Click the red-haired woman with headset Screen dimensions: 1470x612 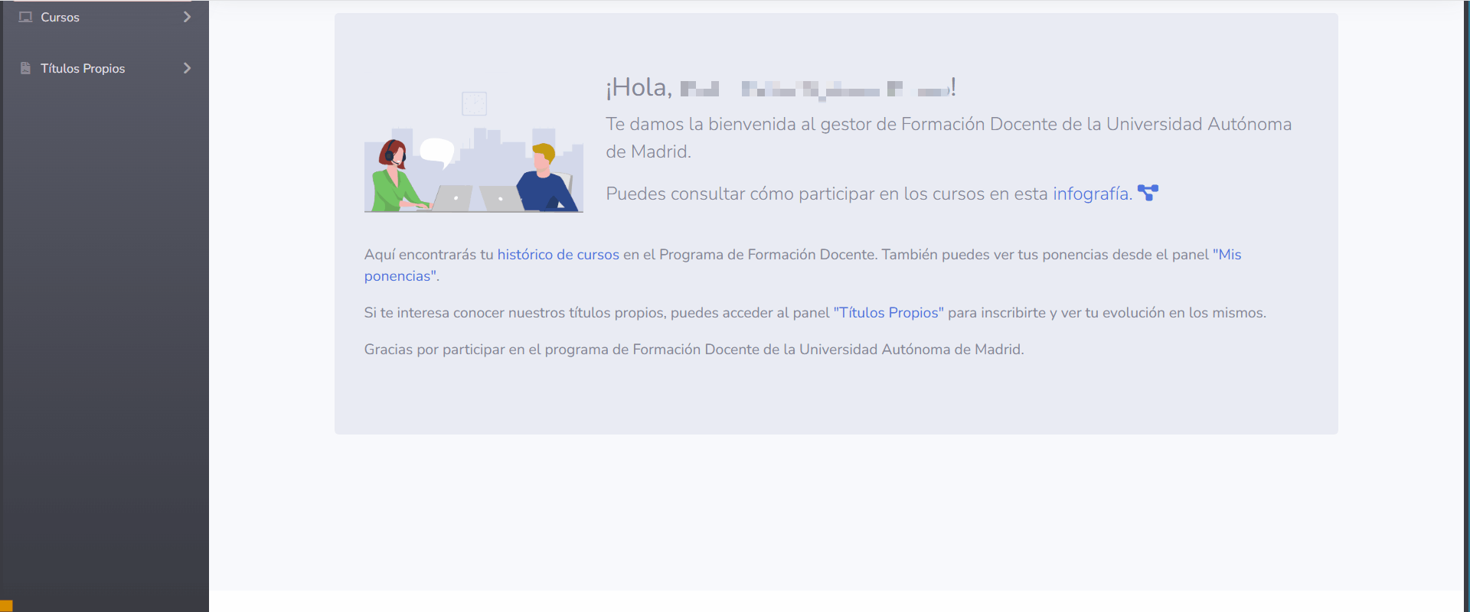tap(394, 177)
